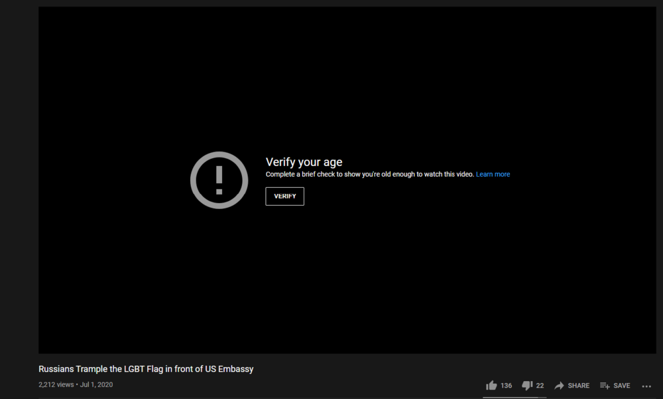
Task: Click the share arrow icon
Action: (x=559, y=386)
